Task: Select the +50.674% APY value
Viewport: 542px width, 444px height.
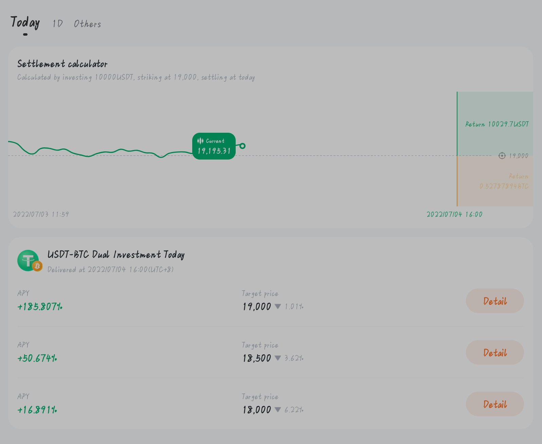Action: [x=37, y=358]
